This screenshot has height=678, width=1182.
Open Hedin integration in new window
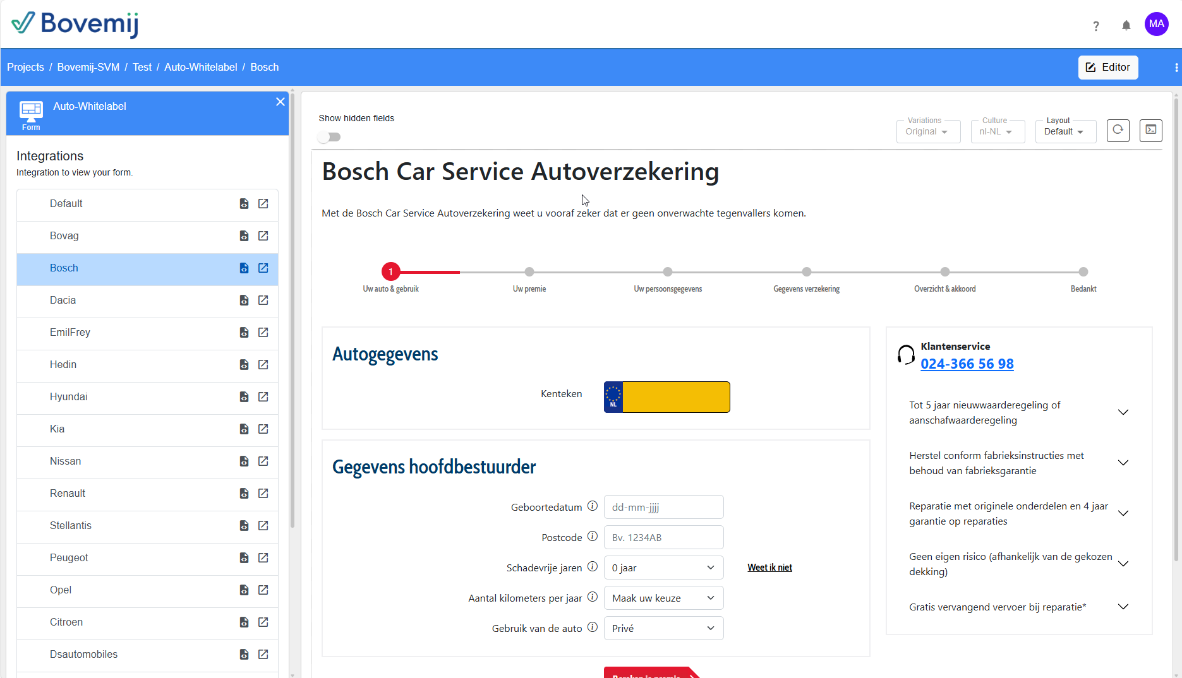[263, 364]
